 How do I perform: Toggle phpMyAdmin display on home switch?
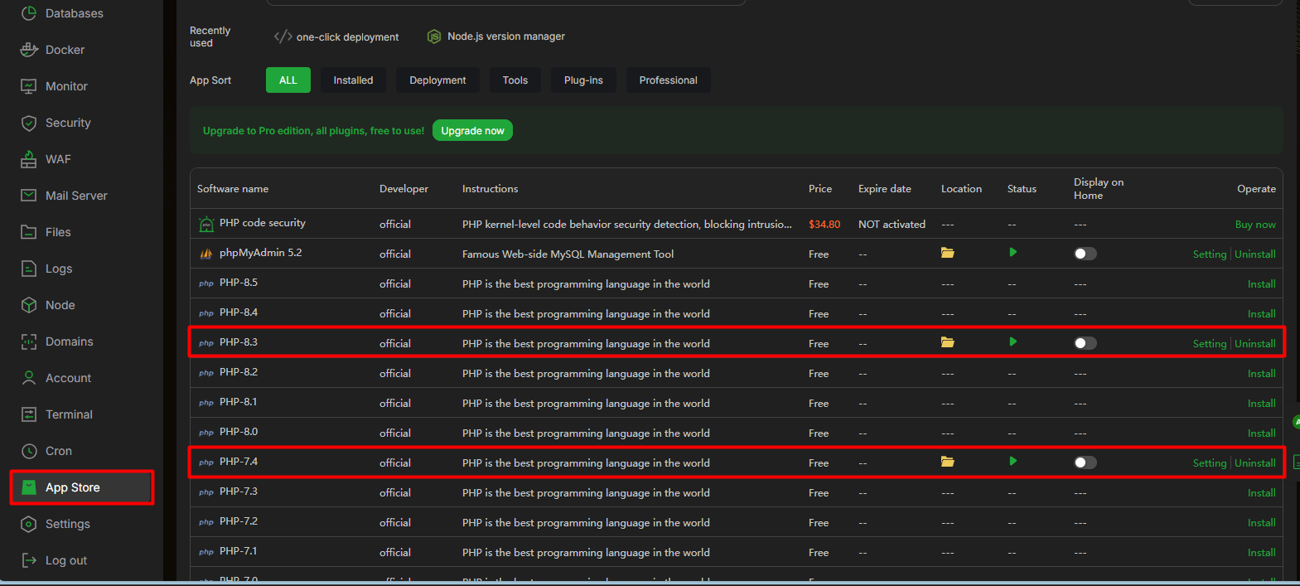click(x=1085, y=254)
